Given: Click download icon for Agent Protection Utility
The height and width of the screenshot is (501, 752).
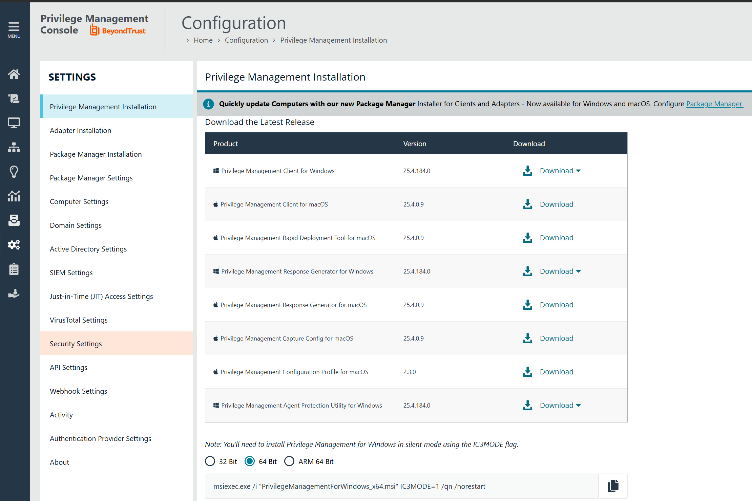Looking at the screenshot, I should pyautogui.click(x=527, y=405).
